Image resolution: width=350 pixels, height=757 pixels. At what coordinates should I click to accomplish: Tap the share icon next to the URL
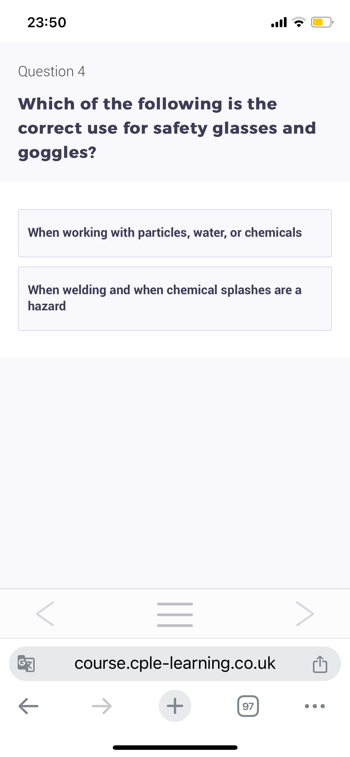coord(320,664)
